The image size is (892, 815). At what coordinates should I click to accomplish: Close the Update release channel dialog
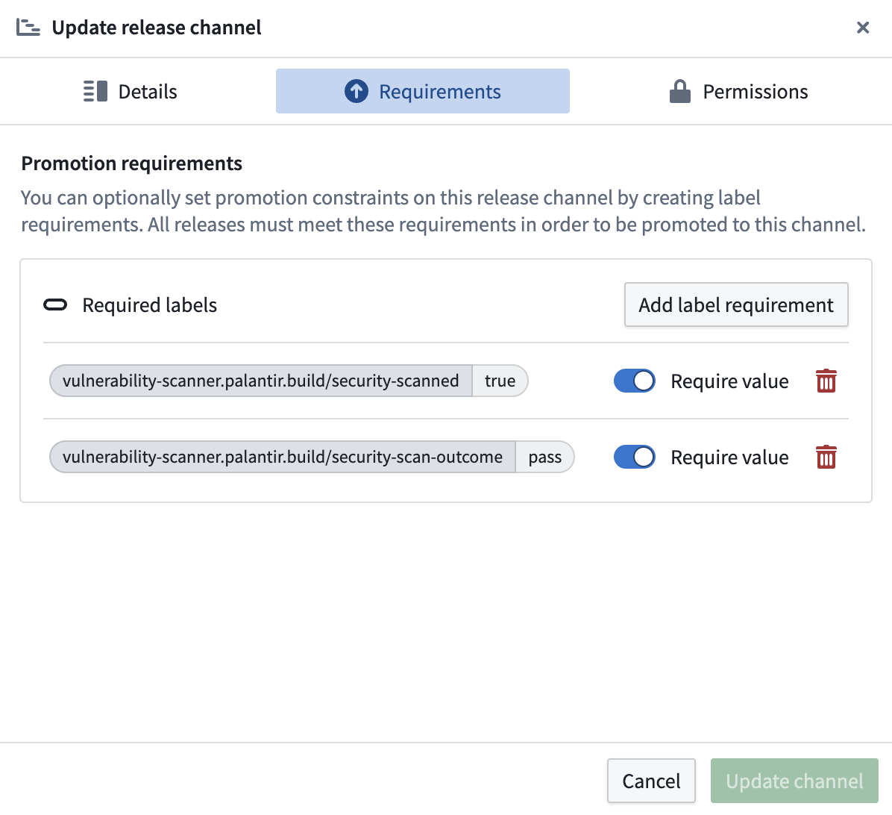coord(862,28)
